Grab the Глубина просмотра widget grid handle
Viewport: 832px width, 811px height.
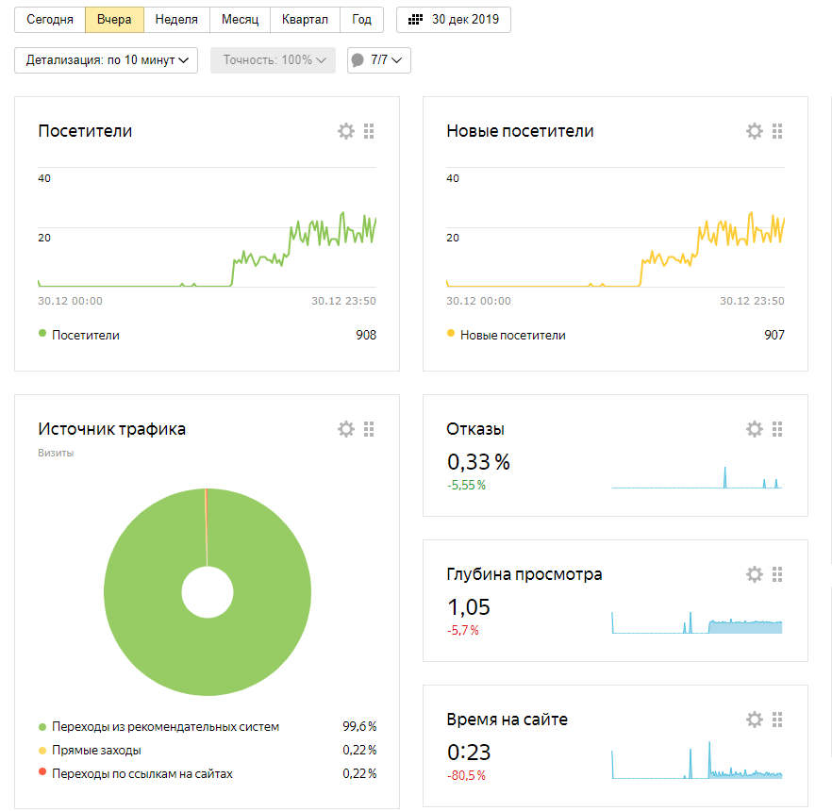pyautogui.click(x=777, y=574)
